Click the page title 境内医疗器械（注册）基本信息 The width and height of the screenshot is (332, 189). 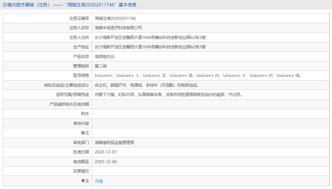[72, 5]
